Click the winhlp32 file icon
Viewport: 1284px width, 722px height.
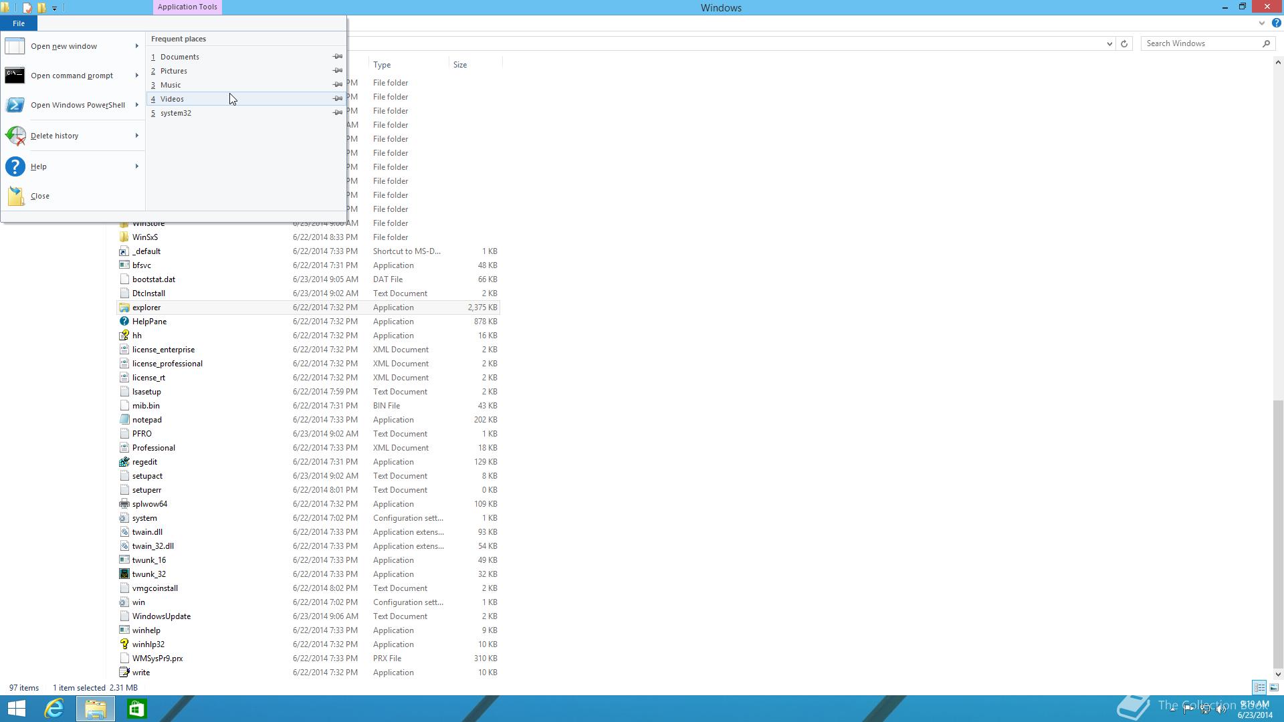point(124,644)
